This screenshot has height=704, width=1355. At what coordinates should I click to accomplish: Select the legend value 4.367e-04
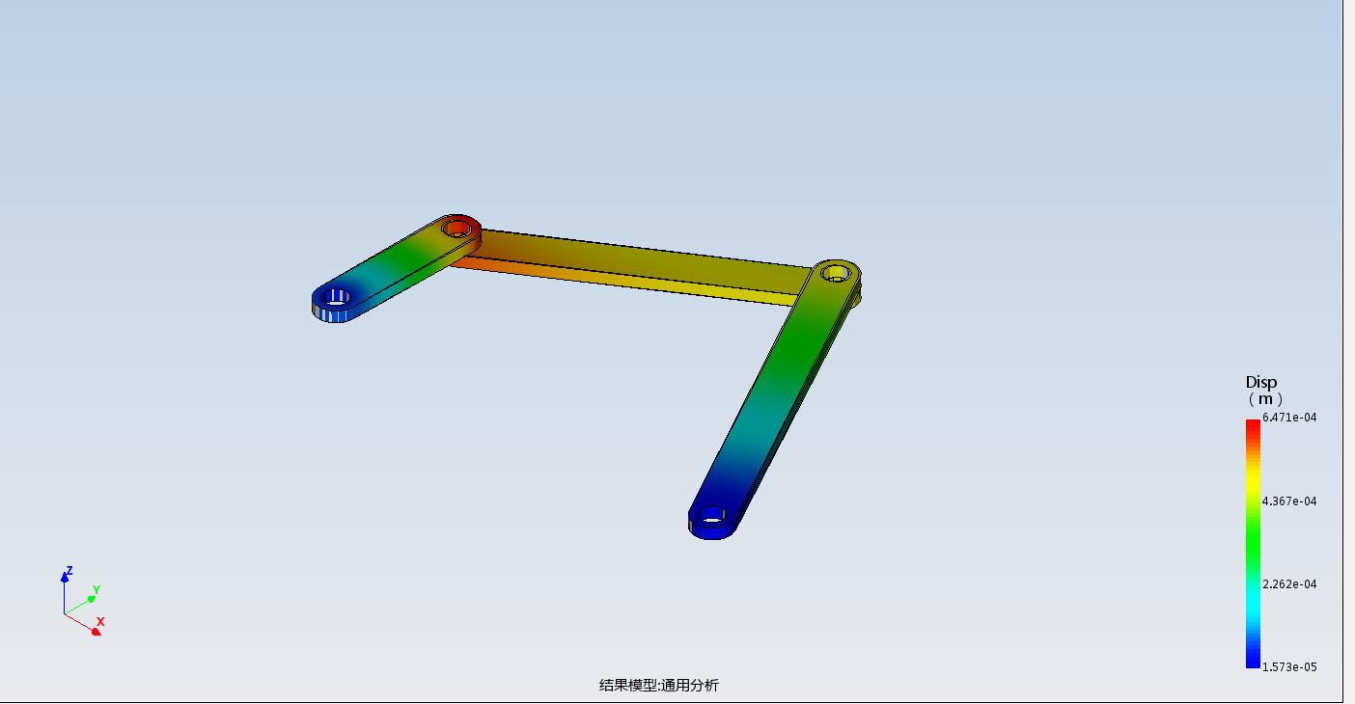click(x=1289, y=501)
